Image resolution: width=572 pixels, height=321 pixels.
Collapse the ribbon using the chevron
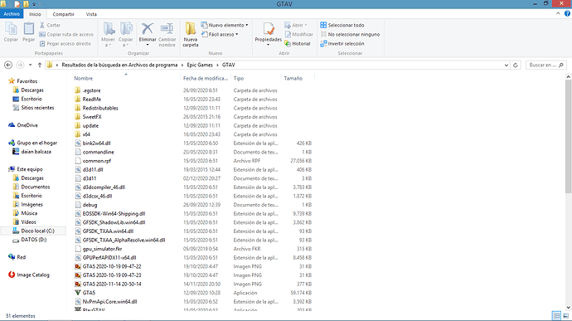tap(558, 13)
